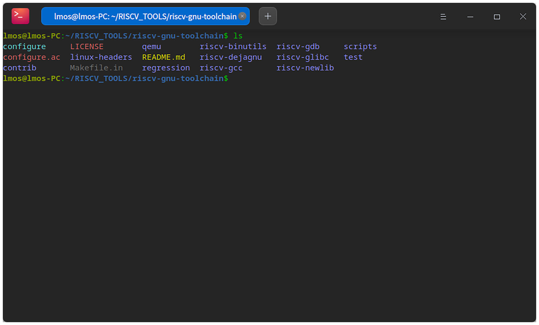Click the linux-headers directory name
This screenshot has width=539, height=325.
coord(101,57)
